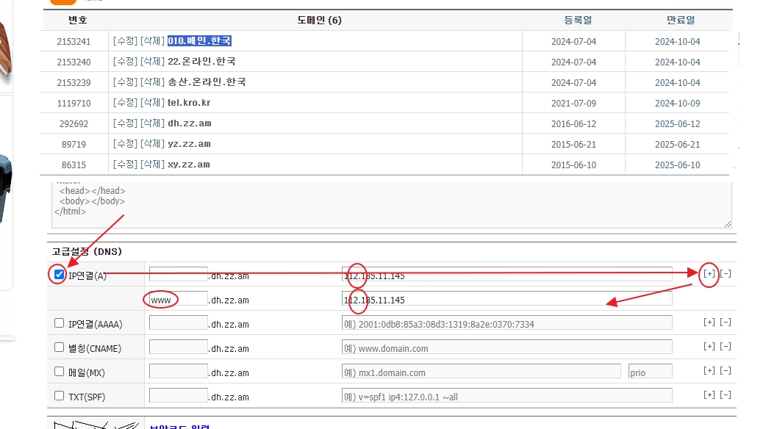Click the CNAME www.domain.com value field
766x429 pixels.
(x=507, y=347)
